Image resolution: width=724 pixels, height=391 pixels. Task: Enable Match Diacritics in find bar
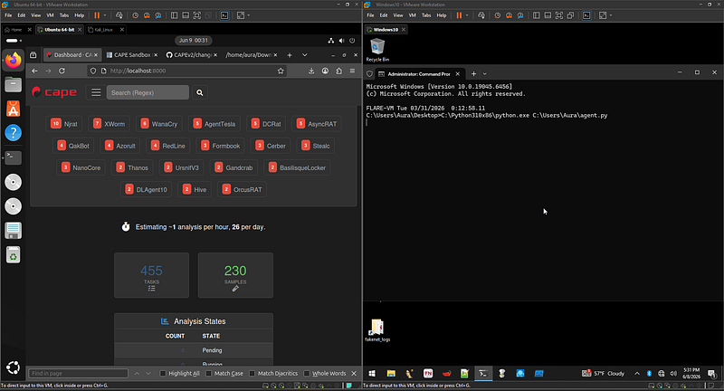[x=252, y=374]
